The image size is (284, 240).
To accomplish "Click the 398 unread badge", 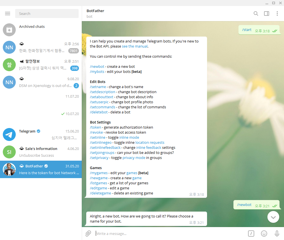I will pyautogui.click(x=74, y=68).
